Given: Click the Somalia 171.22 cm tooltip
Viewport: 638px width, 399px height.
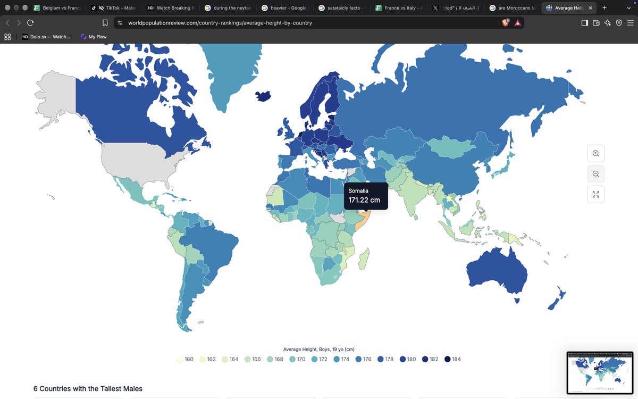Looking at the screenshot, I should tap(366, 195).
